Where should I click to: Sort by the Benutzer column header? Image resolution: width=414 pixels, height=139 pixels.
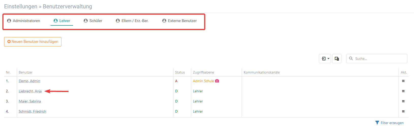[26, 72]
